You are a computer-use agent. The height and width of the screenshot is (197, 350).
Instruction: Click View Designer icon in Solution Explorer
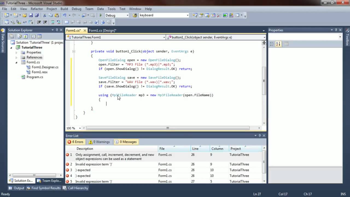pyautogui.click(x=39, y=36)
